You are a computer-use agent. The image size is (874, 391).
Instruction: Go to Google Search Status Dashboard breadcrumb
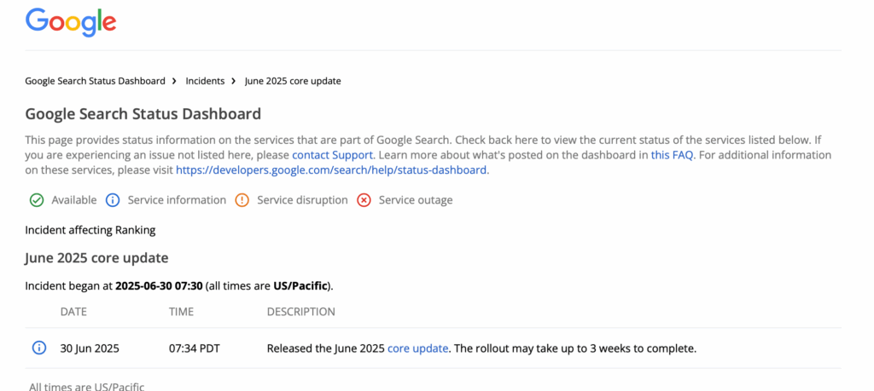95,81
